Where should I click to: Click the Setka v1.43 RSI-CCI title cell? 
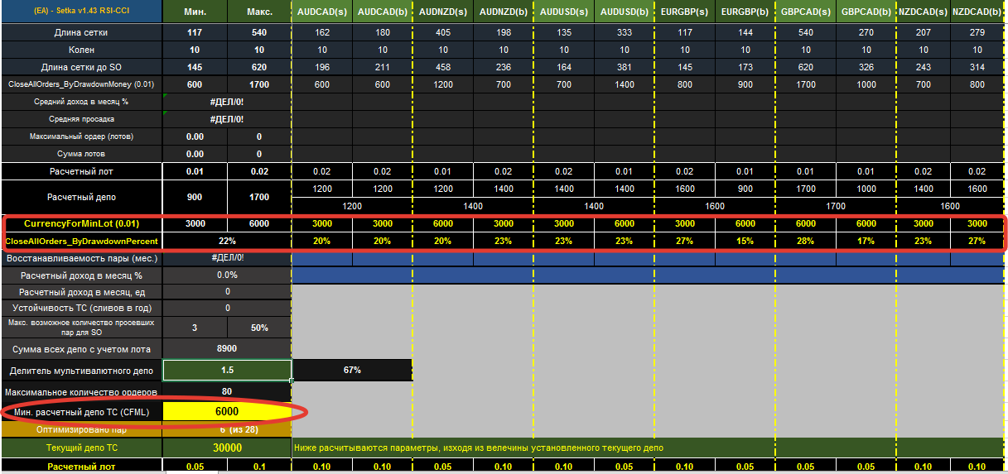tap(81, 12)
